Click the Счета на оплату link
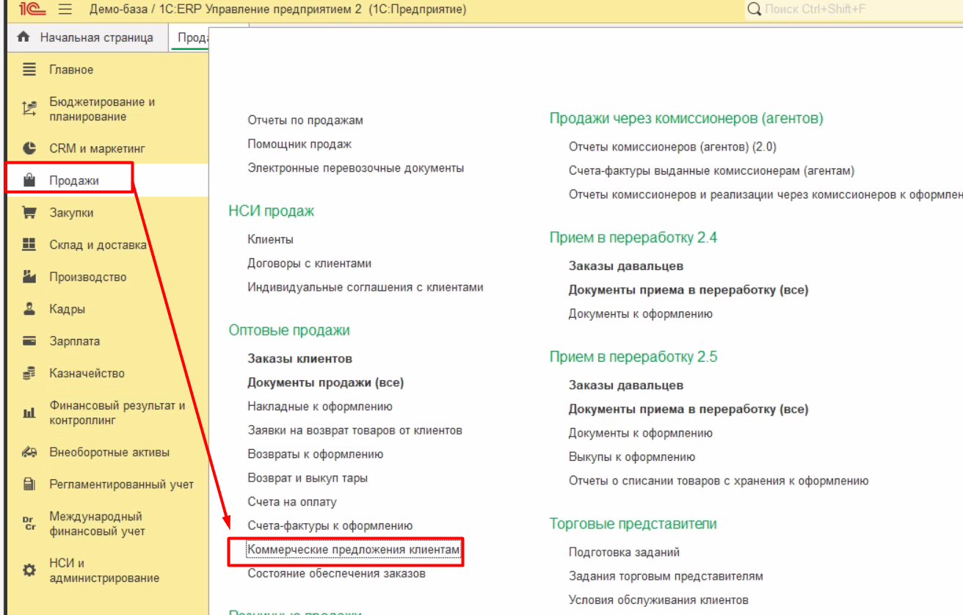Viewport: 963px width, 615px height. tap(291, 502)
